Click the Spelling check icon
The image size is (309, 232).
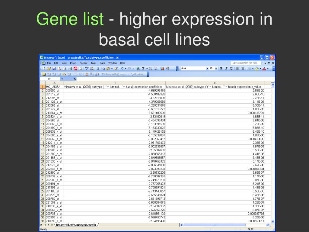[x=87, y=69]
